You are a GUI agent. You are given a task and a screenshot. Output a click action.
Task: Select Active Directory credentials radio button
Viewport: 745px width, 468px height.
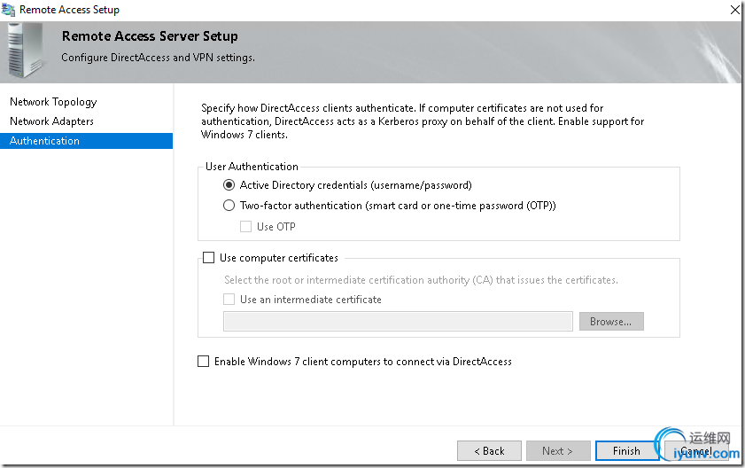click(x=229, y=185)
